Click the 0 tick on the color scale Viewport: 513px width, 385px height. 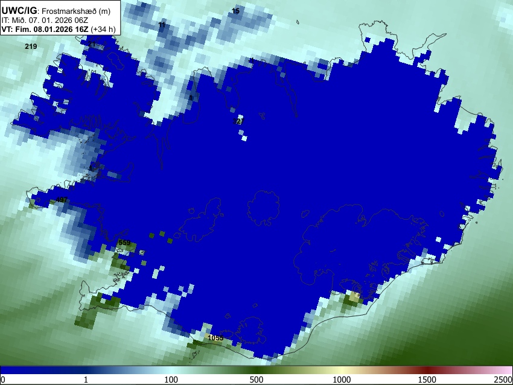[x=3, y=380]
